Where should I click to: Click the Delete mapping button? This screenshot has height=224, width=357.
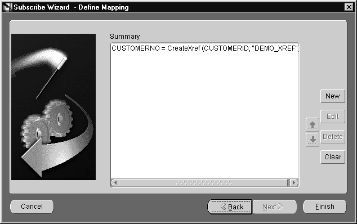[333, 137]
